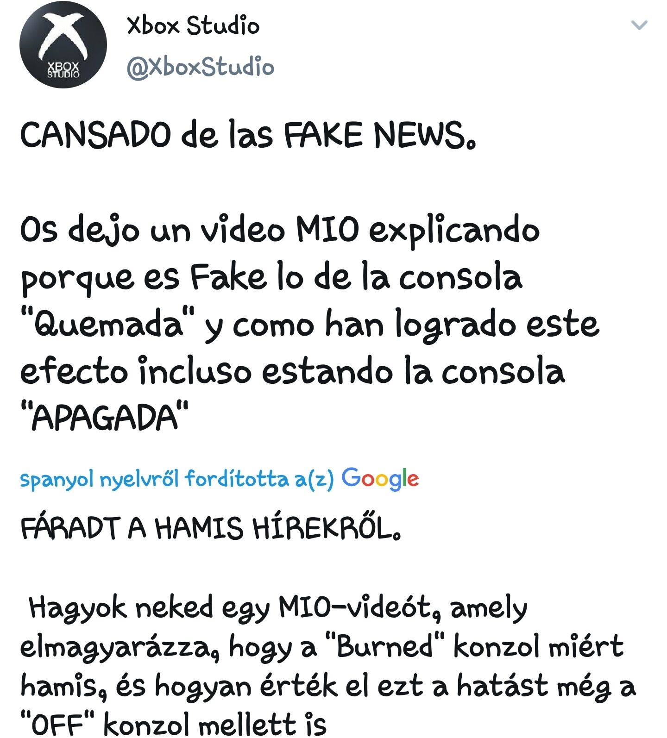Click the Google logo next to translation note
The image size is (667, 738).
[380, 479]
